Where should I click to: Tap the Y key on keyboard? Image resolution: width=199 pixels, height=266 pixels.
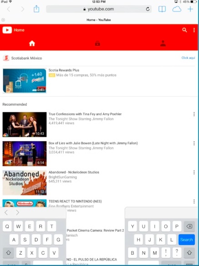[133, 226]
